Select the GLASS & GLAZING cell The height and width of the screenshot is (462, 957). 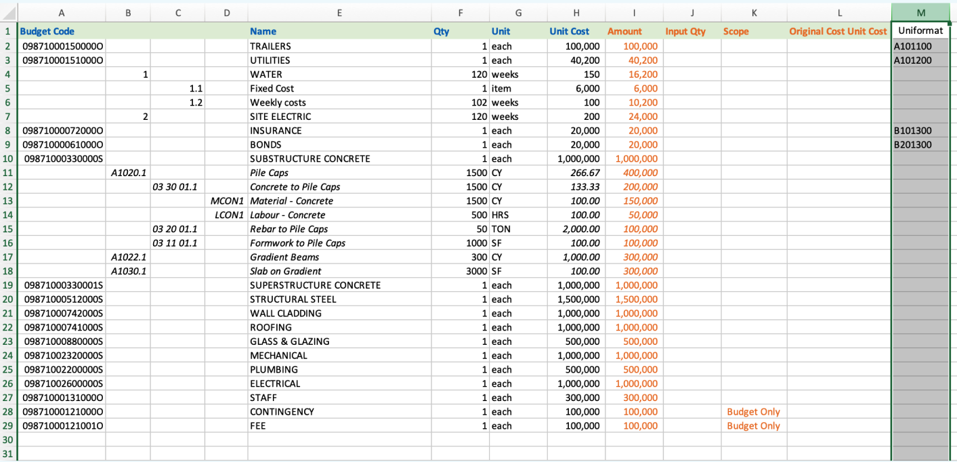point(339,341)
